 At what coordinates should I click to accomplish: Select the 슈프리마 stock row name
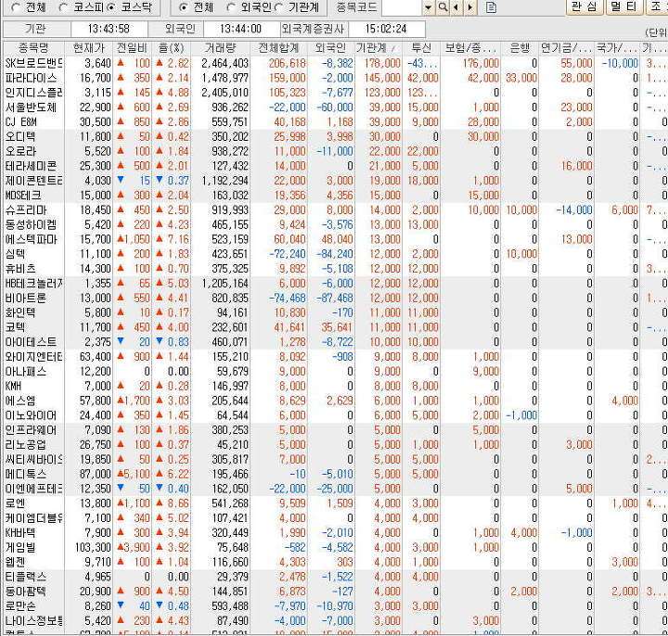26,210
